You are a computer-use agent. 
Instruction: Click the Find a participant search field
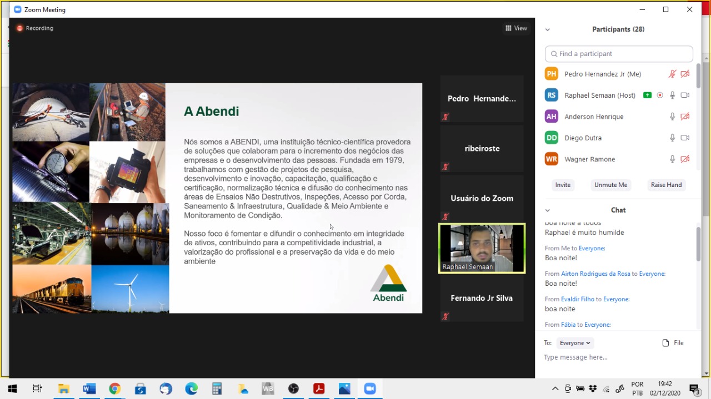pyautogui.click(x=619, y=54)
